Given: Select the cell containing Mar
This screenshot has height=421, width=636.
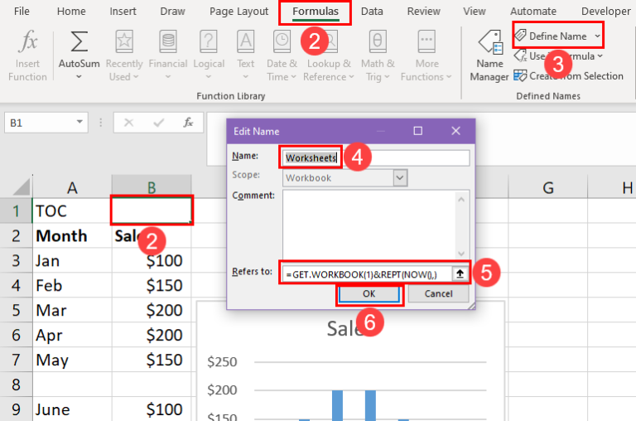Looking at the screenshot, I should (72, 310).
